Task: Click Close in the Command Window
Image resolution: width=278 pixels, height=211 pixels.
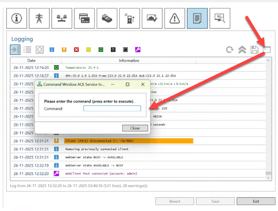Action: point(135,128)
